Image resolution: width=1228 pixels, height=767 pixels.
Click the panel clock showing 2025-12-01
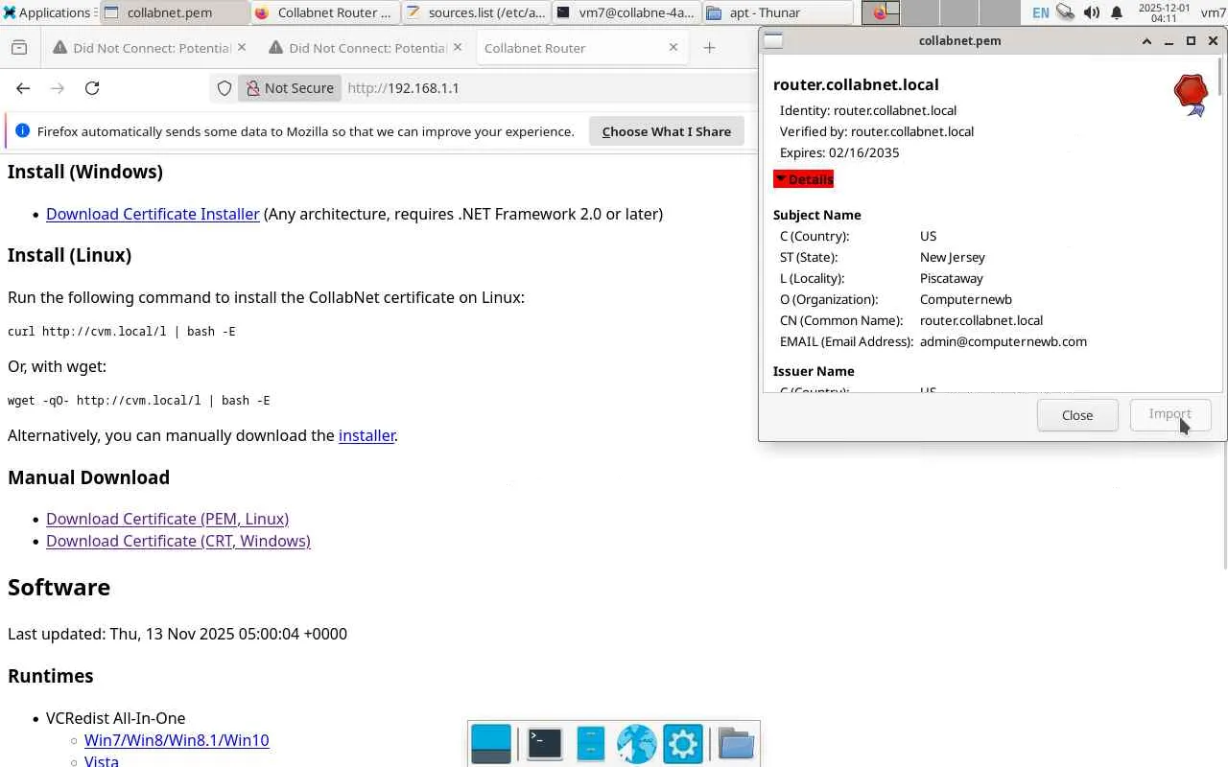[1163, 12]
